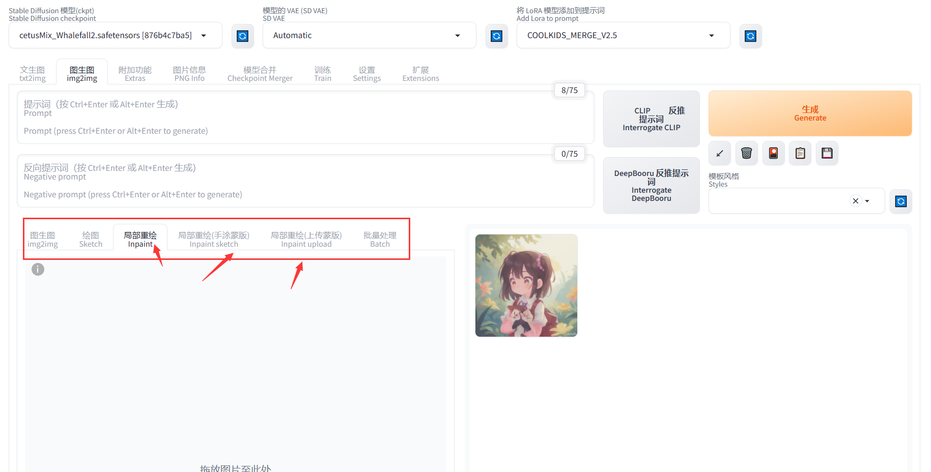Open the Train tab
The height and width of the screenshot is (472, 931).
pyautogui.click(x=323, y=74)
